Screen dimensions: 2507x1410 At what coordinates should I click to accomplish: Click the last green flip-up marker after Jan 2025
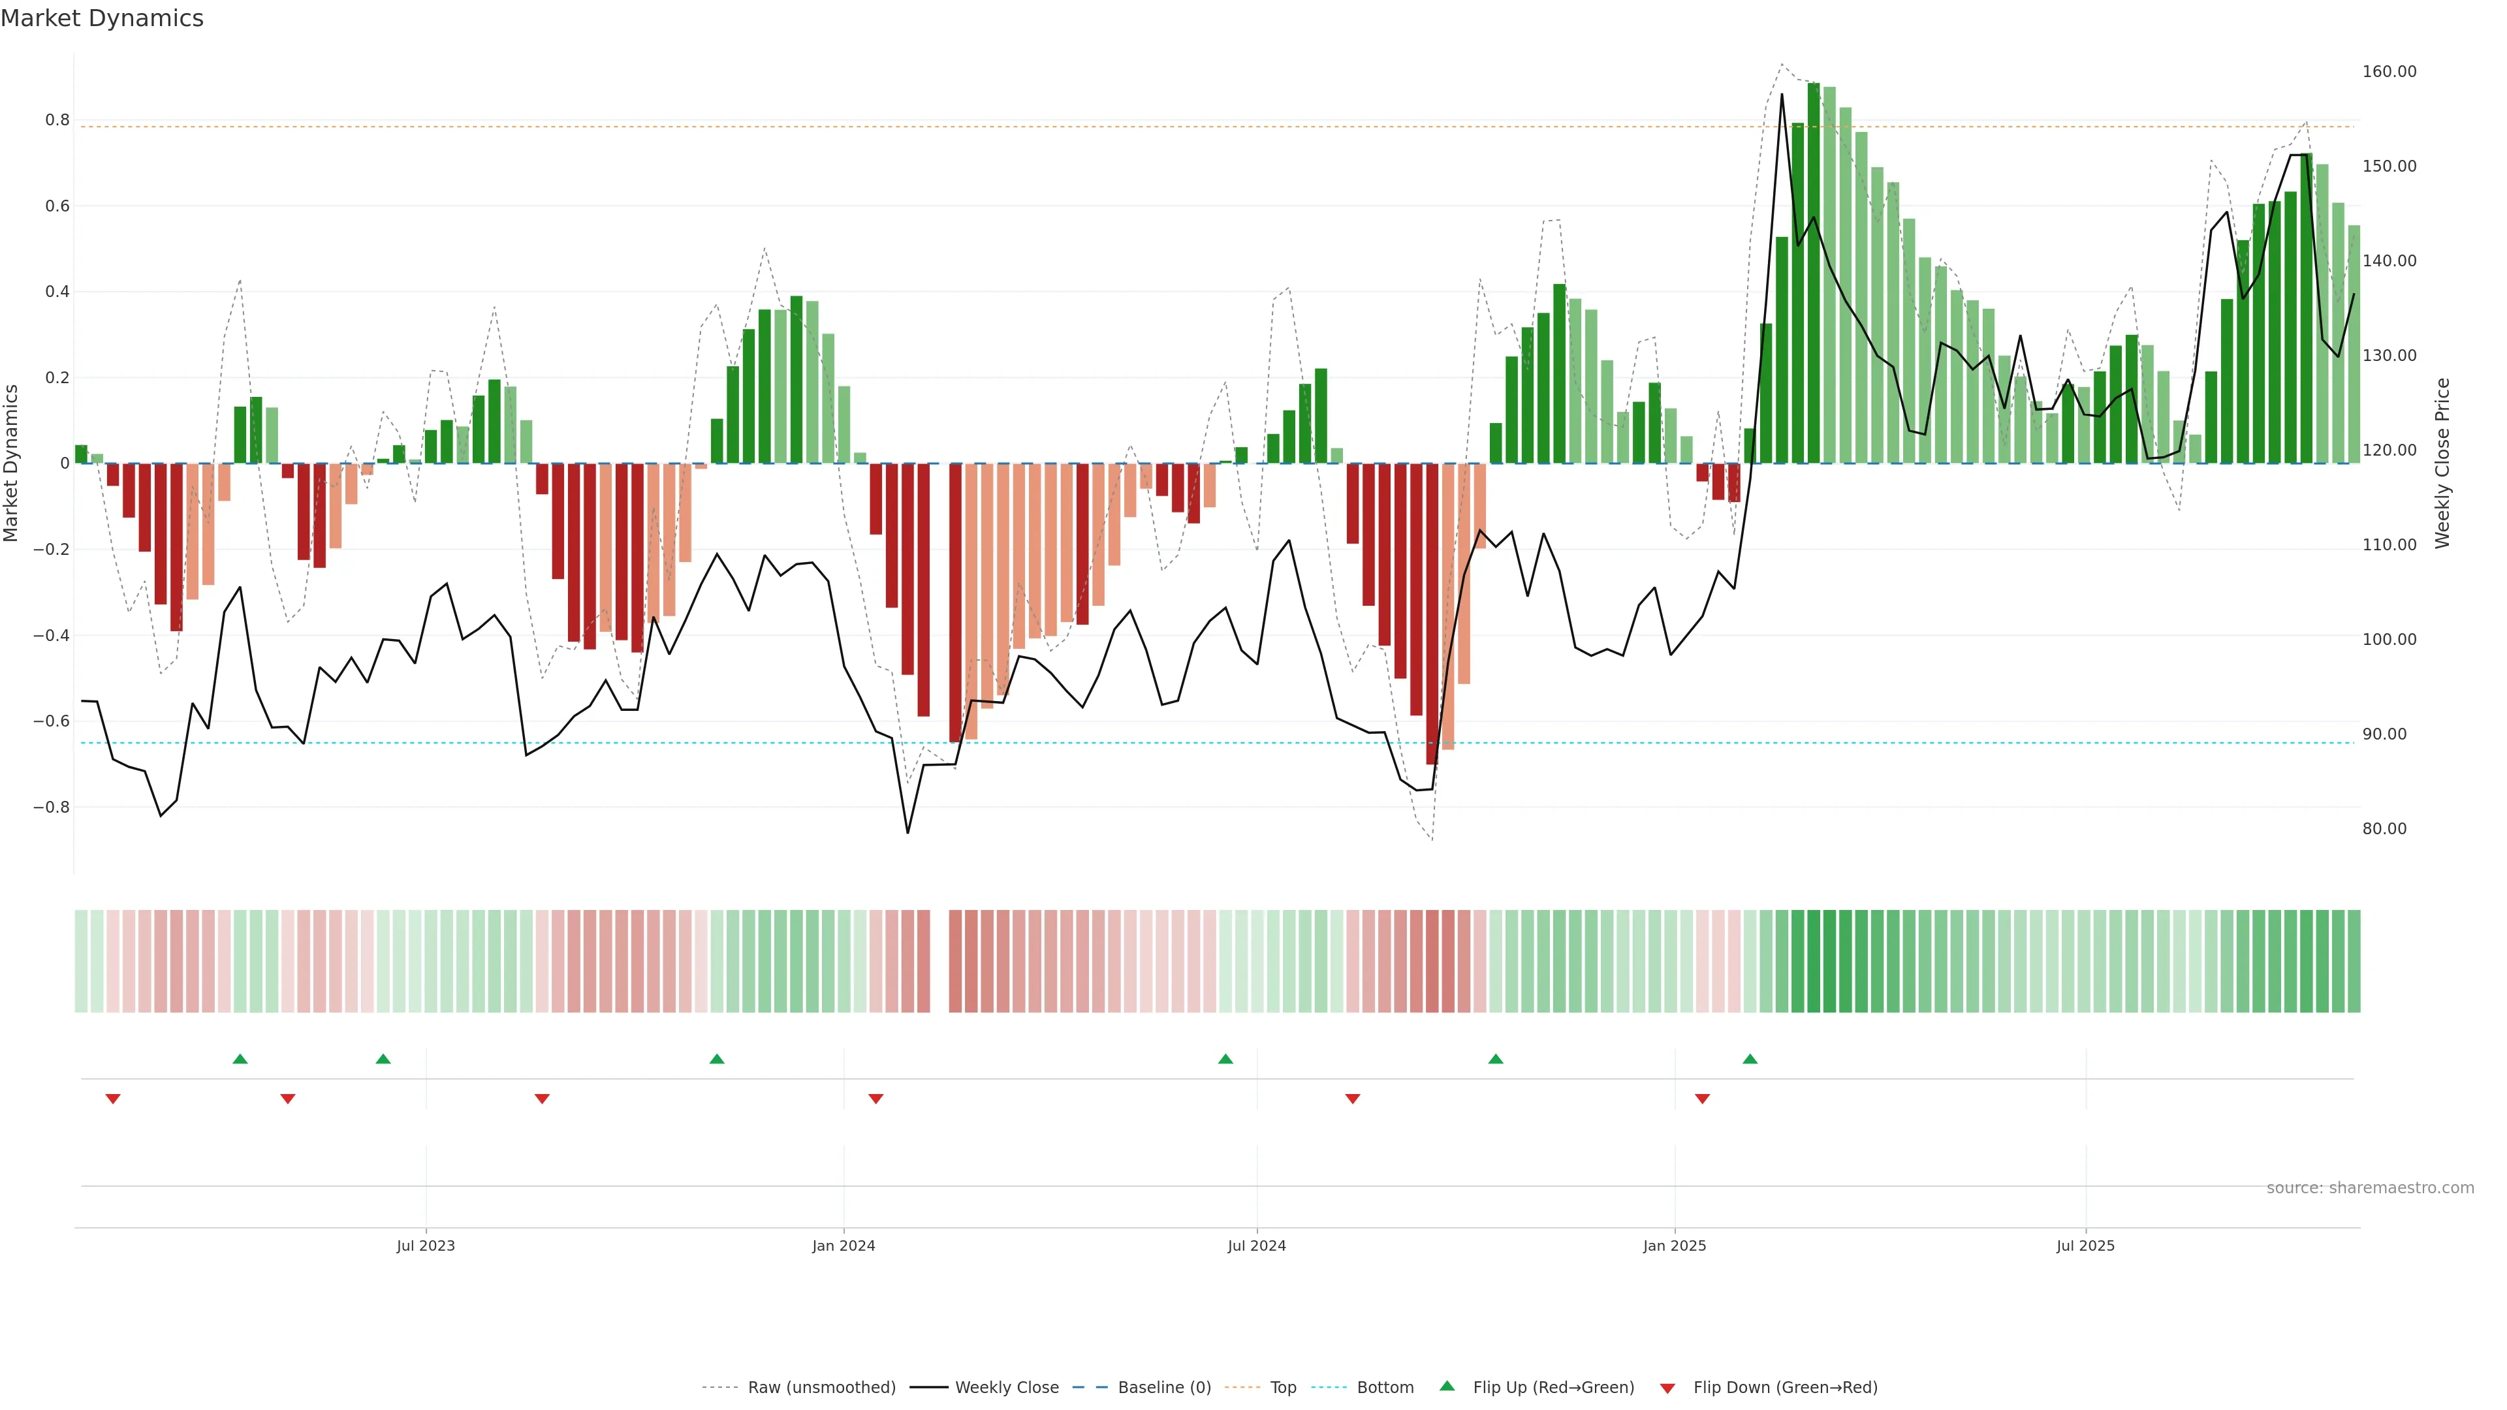click(x=1750, y=1059)
